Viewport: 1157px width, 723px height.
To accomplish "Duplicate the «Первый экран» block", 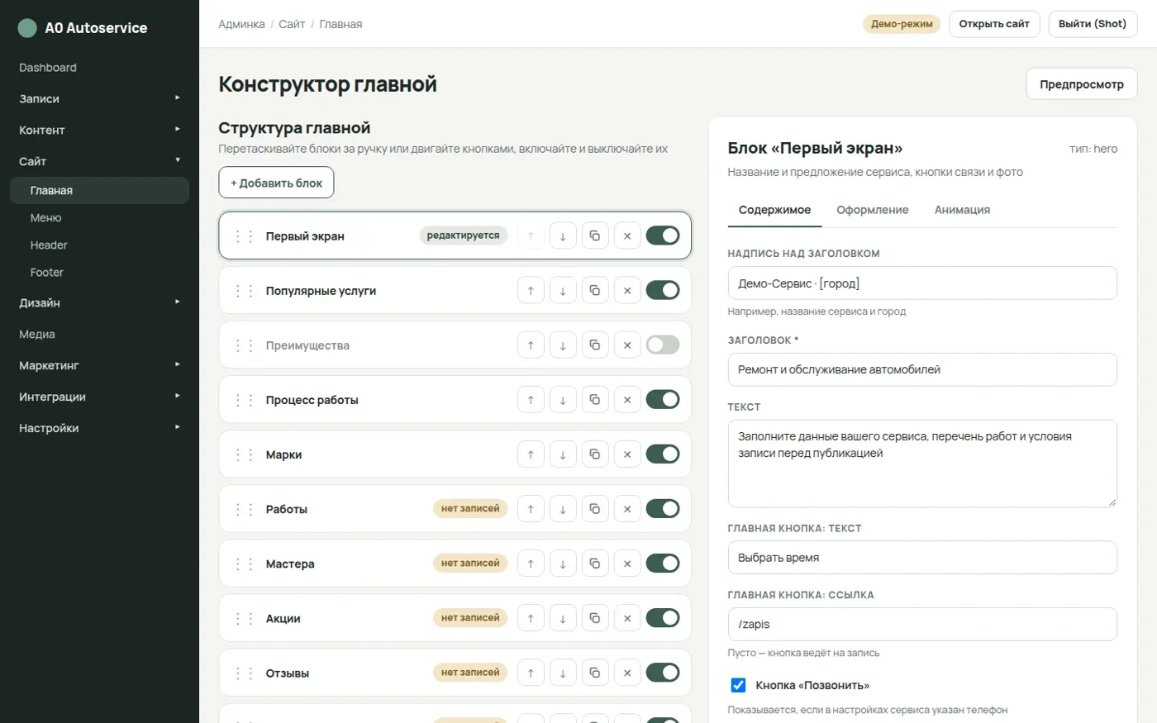I will 595,236.
